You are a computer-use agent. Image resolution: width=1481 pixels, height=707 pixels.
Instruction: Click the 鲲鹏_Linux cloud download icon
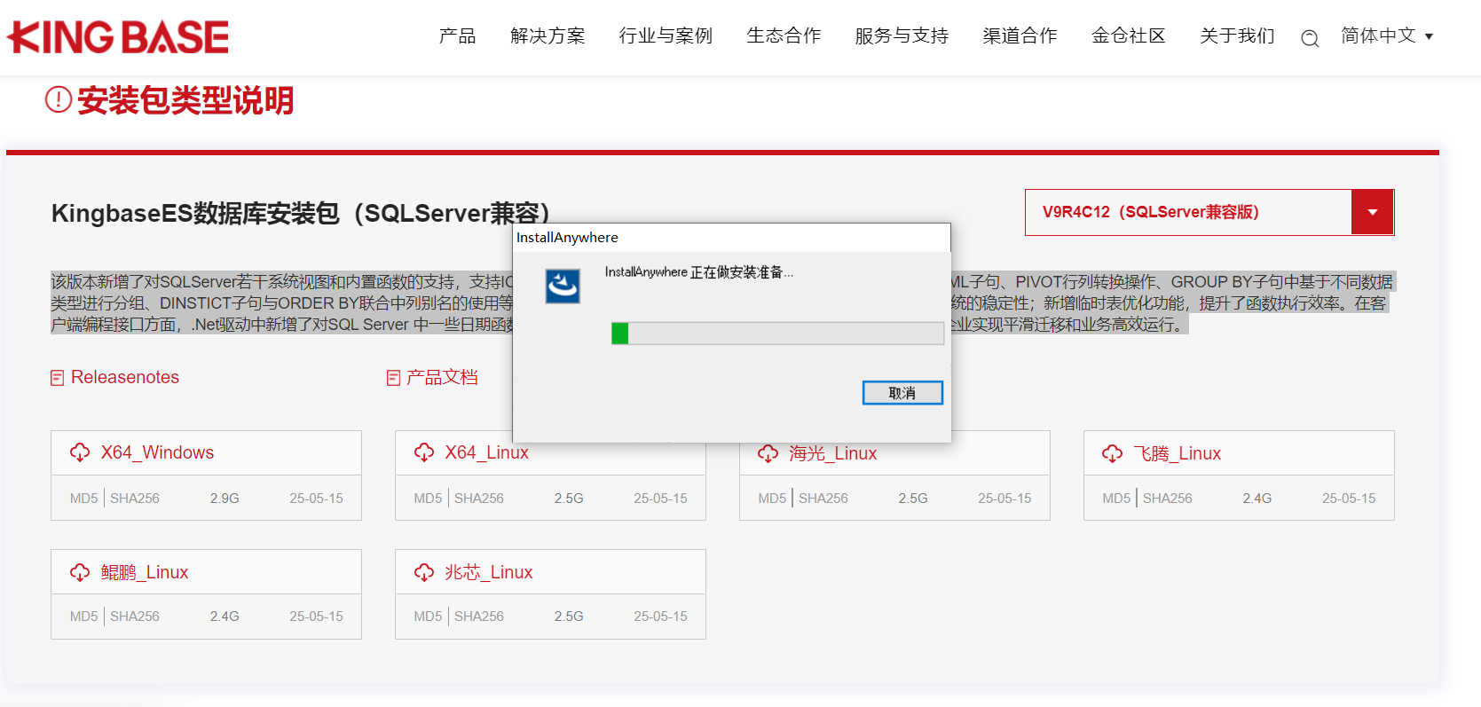(80, 572)
